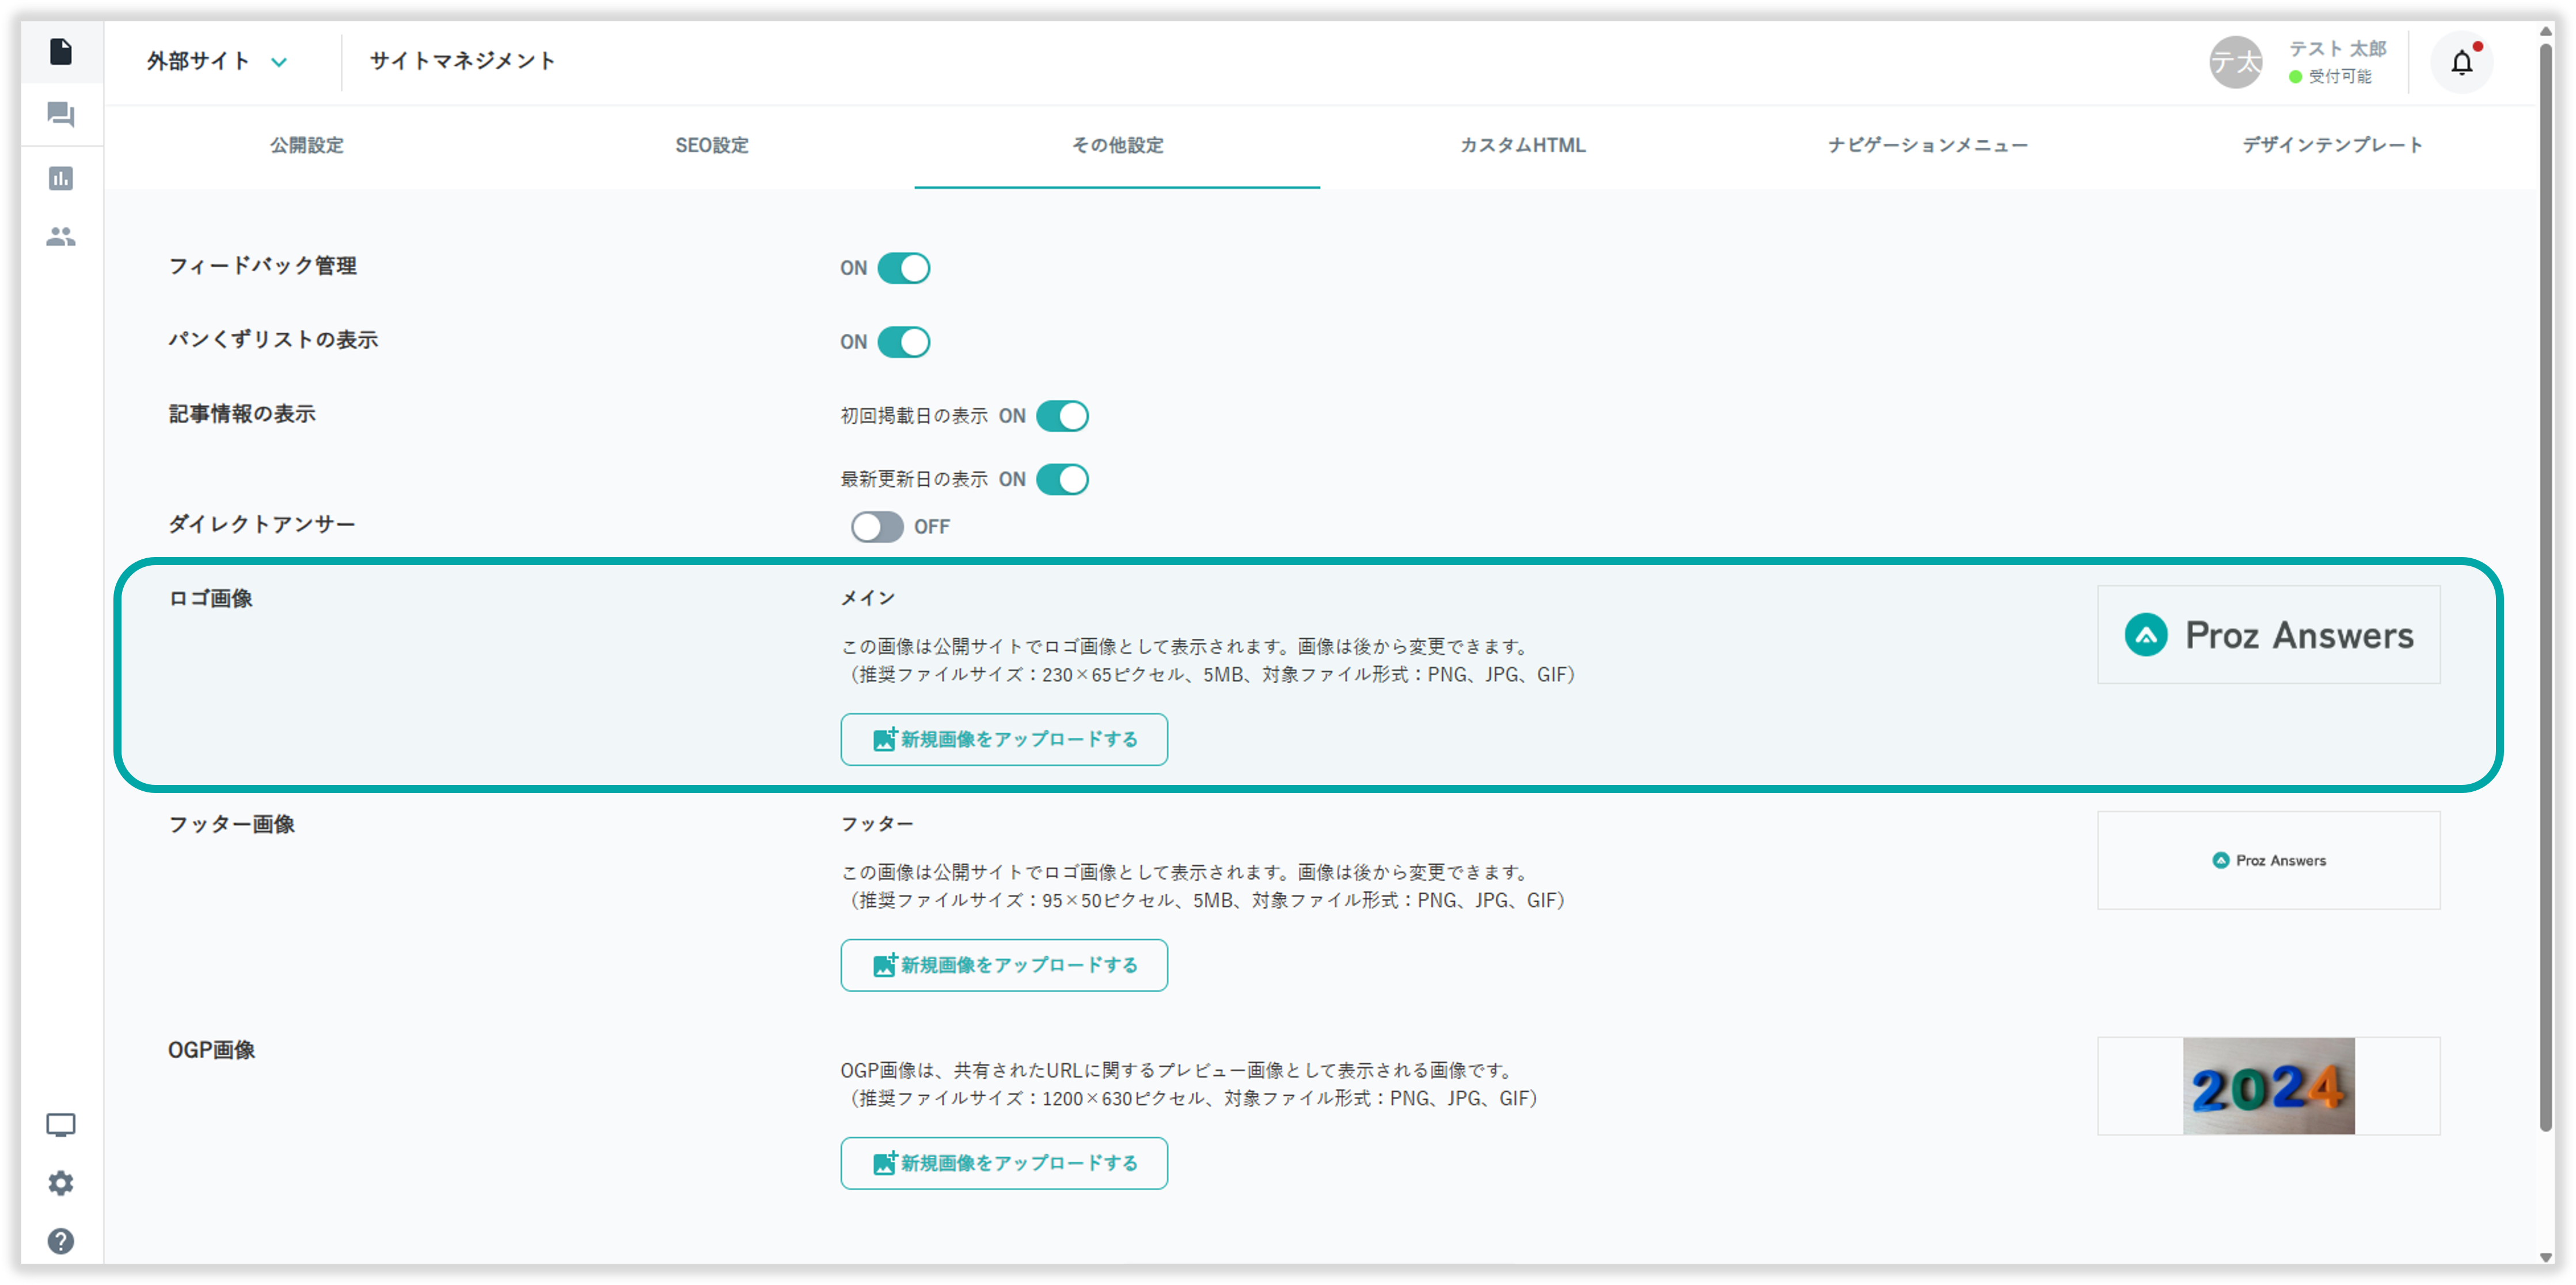Screen dimensions: 2576x1285
Task: Enable ダイレクトアンサー toggle
Action: click(x=877, y=527)
